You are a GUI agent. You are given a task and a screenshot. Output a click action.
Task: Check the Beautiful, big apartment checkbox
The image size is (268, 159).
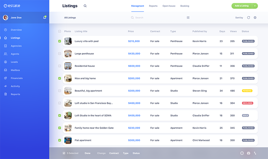60,91
